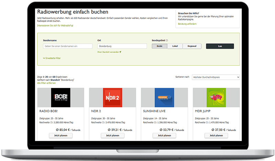This screenshot has width=275, height=161.
Task: Click the Sendegebiet help question mark icon
Action: click(x=167, y=40)
